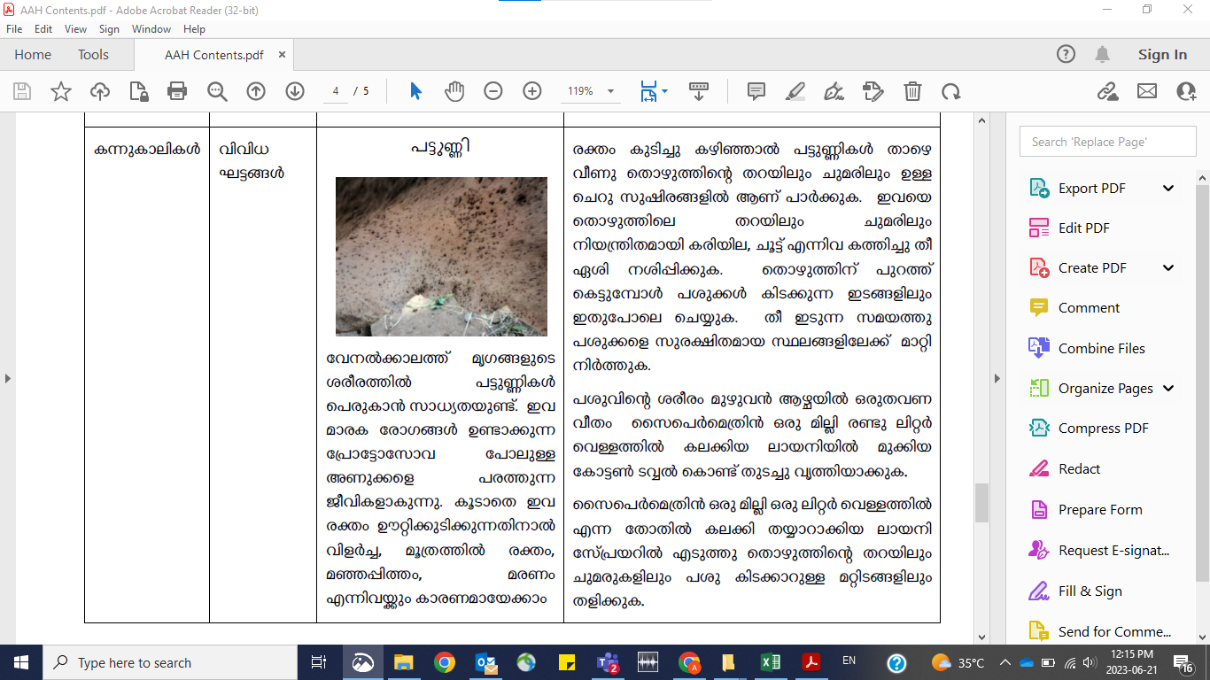Image resolution: width=1210 pixels, height=680 pixels.
Task: Click the Save file icon
Action: 22,91
